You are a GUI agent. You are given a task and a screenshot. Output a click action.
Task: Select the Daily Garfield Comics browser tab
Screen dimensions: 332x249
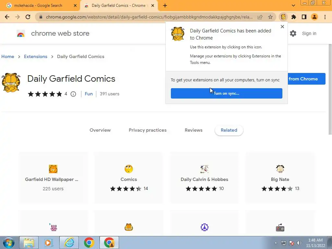coord(118,6)
